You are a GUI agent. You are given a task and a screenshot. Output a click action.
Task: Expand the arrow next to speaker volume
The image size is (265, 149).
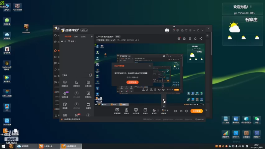(168, 111)
